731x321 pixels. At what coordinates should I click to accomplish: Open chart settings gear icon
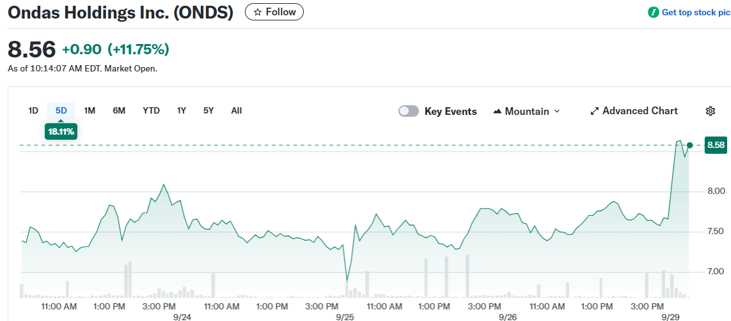pyautogui.click(x=710, y=111)
